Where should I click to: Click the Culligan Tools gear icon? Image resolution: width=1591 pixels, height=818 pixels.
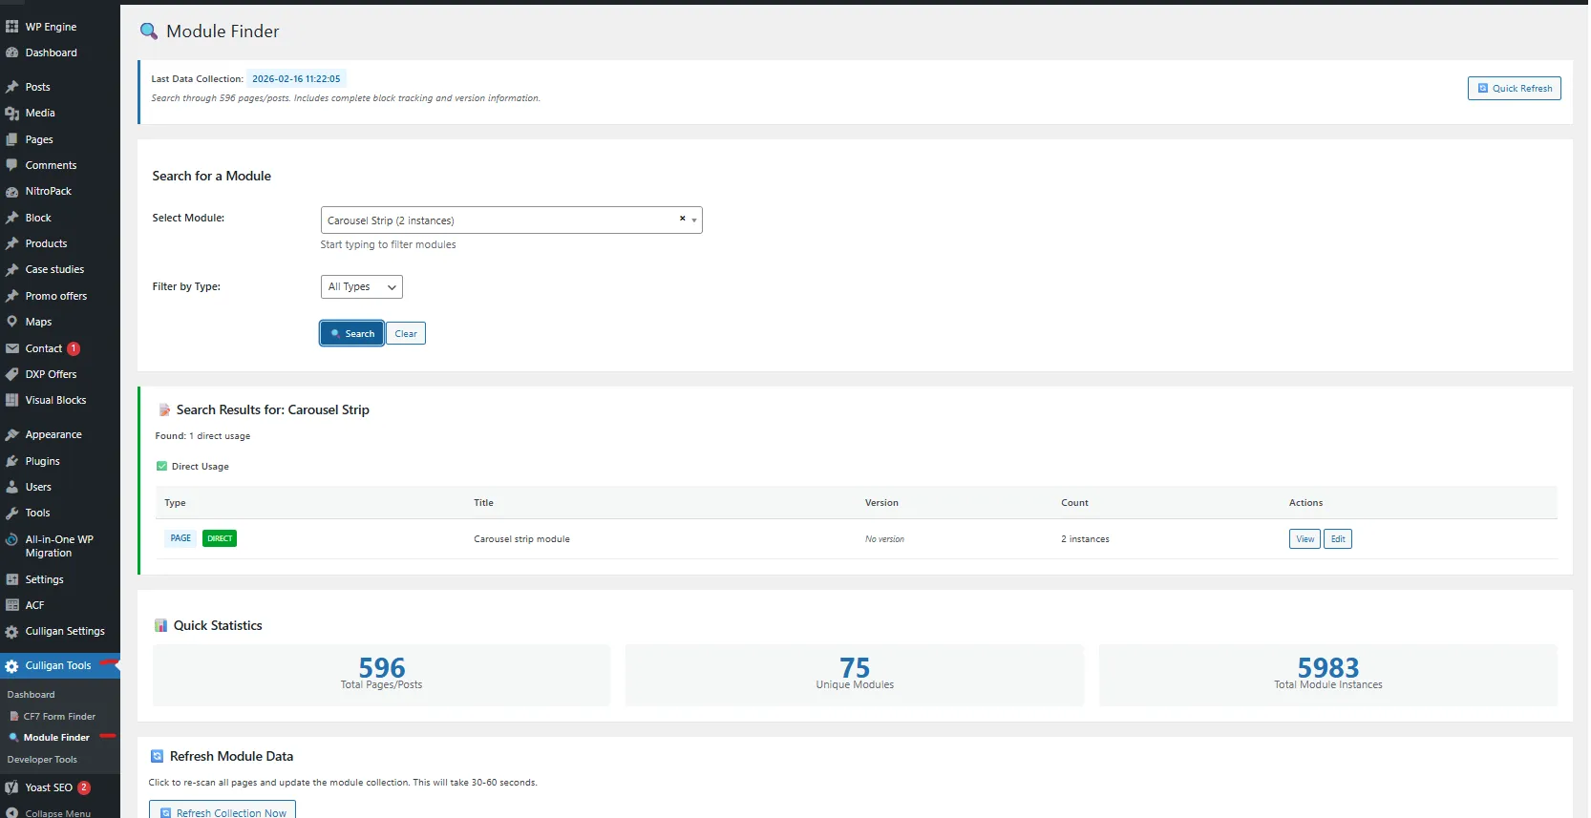click(x=11, y=666)
